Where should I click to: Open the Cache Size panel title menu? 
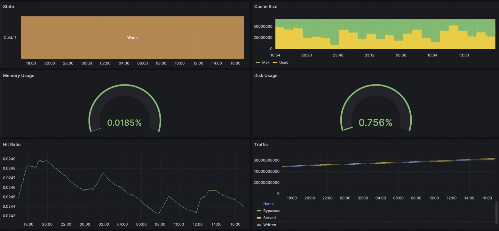265,7
